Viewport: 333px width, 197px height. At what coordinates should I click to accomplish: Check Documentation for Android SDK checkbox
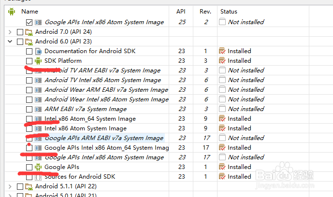(29, 51)
